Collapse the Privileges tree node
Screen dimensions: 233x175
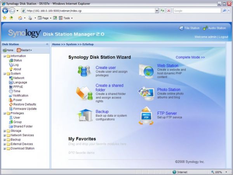(x=4, y=114)
